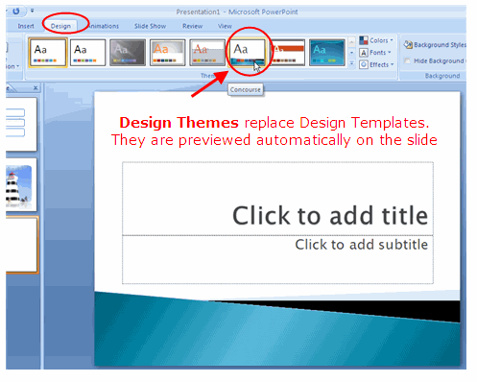Select the lighthouse slide thumbnail
477x382 pixels.
pyautogui.click(x=21, y=184)
